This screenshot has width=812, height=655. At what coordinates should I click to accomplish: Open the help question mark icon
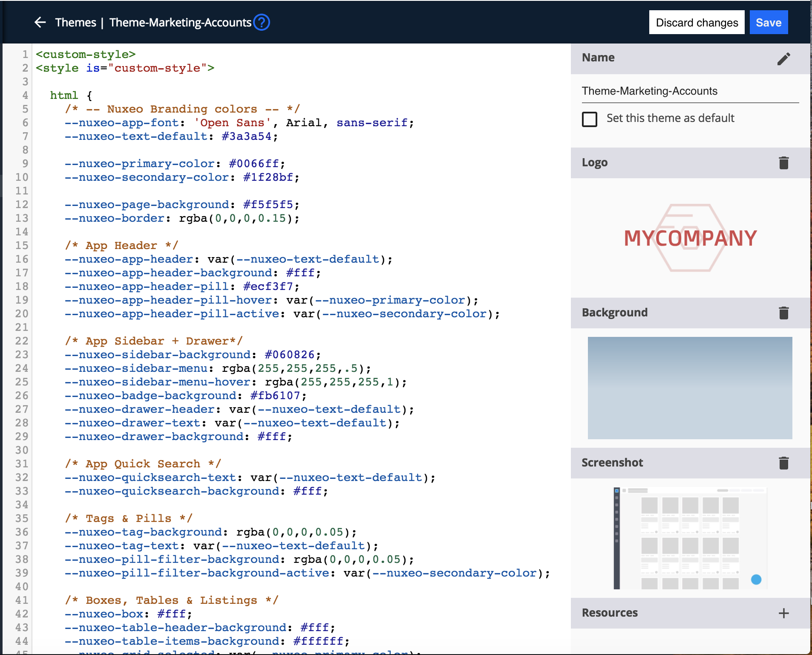[x=262, y=22]
